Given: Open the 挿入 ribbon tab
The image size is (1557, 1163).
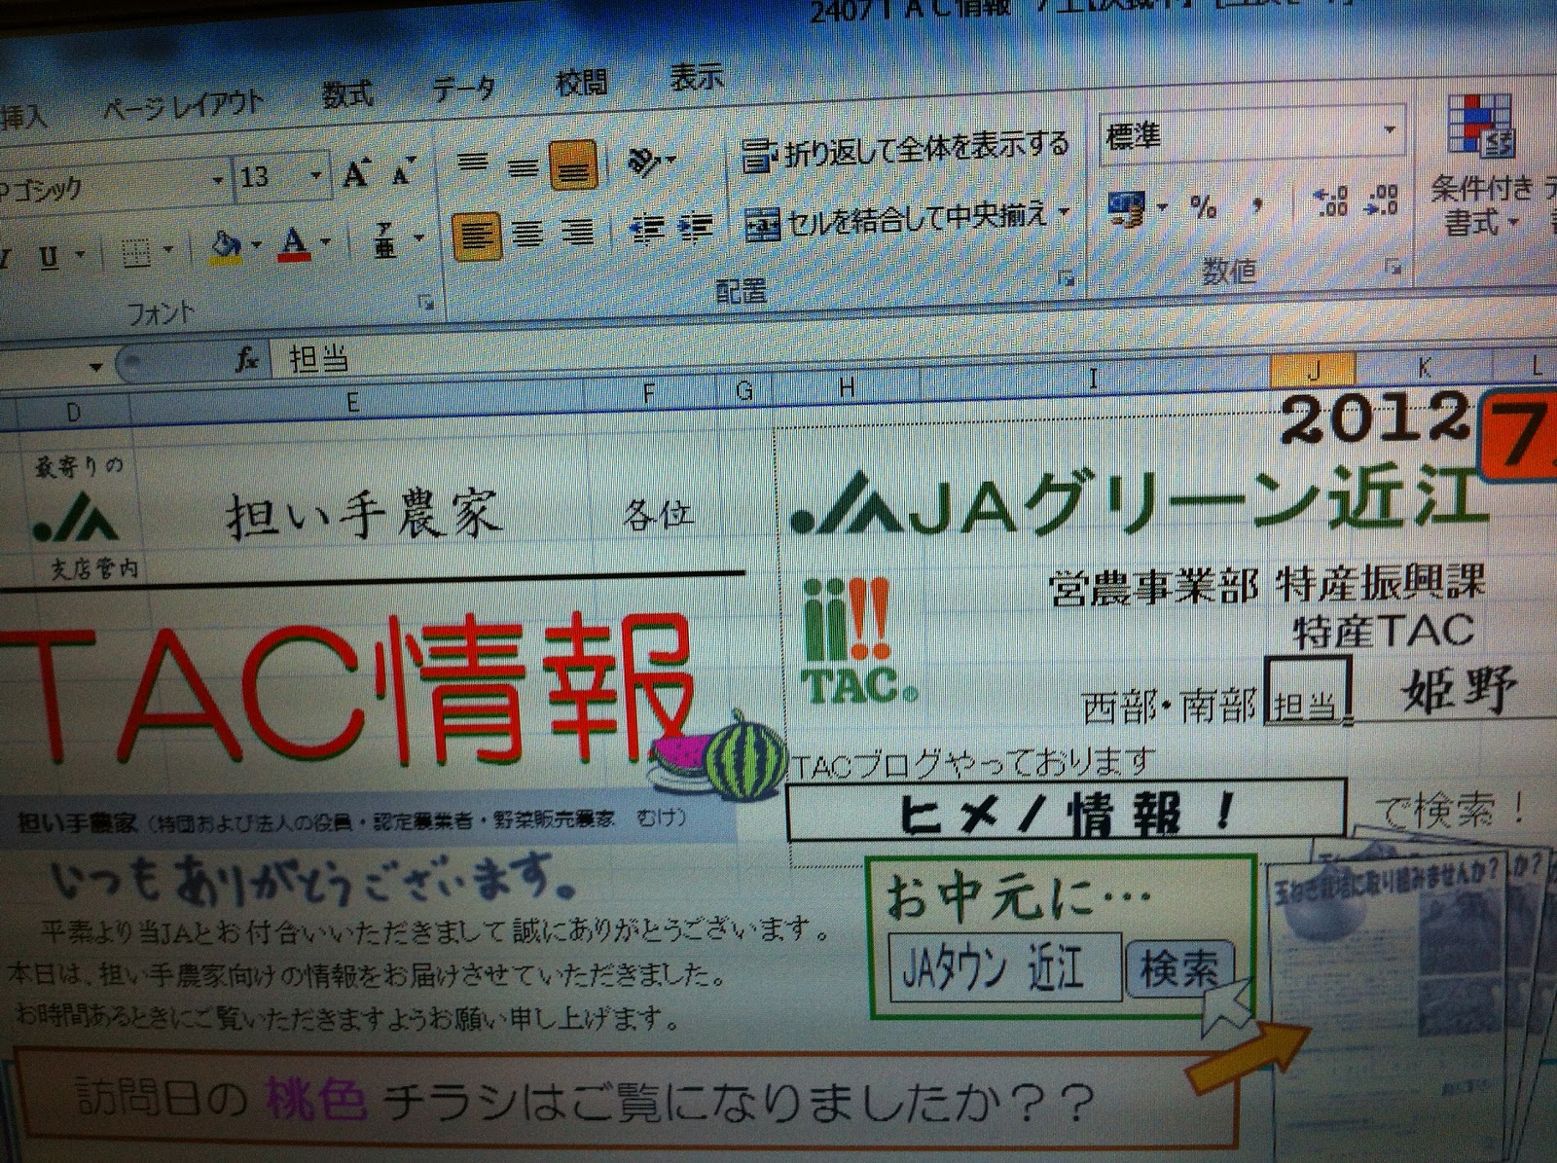Looking at the screenshot, I should point(21,117).
